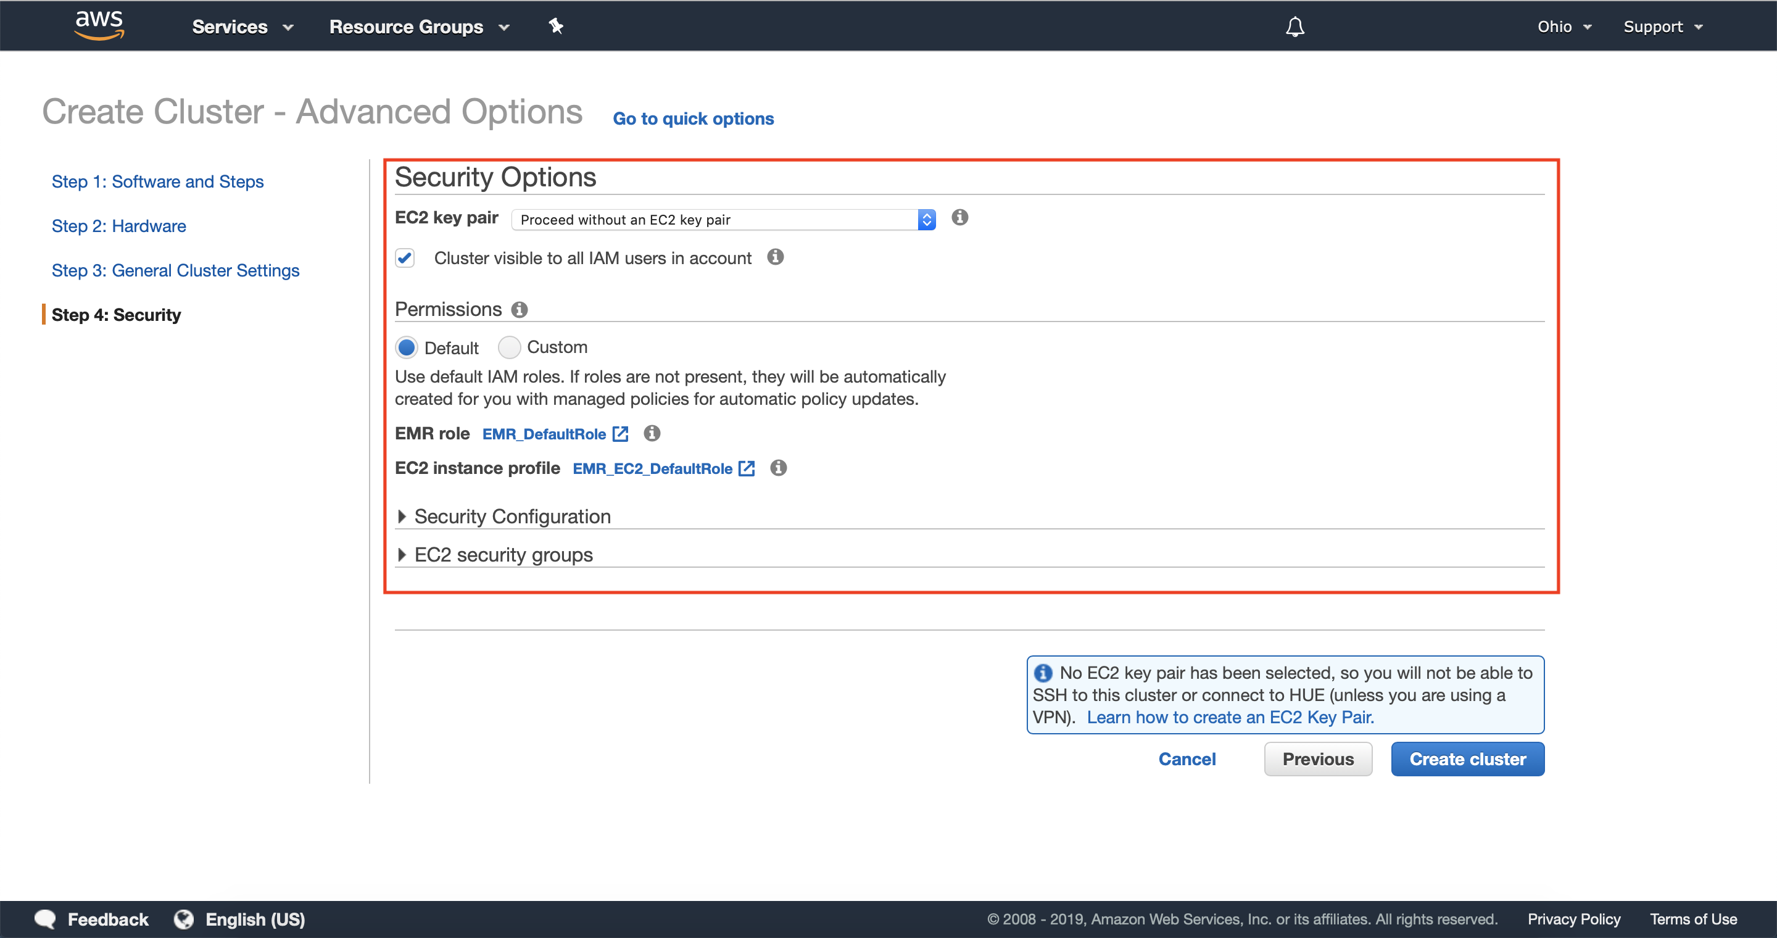Click the AWS logo home icon
1777x938 pixels.
pos(99,25)
